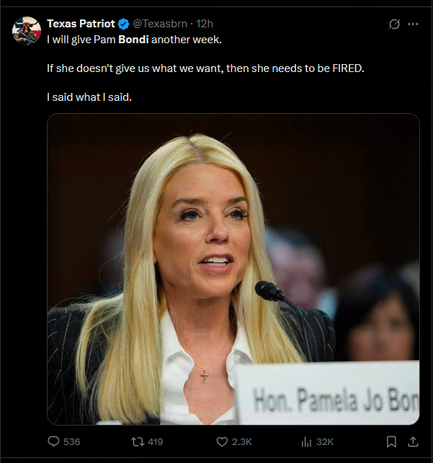
Task: Click the bolded word Bondi
Action: [133, 40]
